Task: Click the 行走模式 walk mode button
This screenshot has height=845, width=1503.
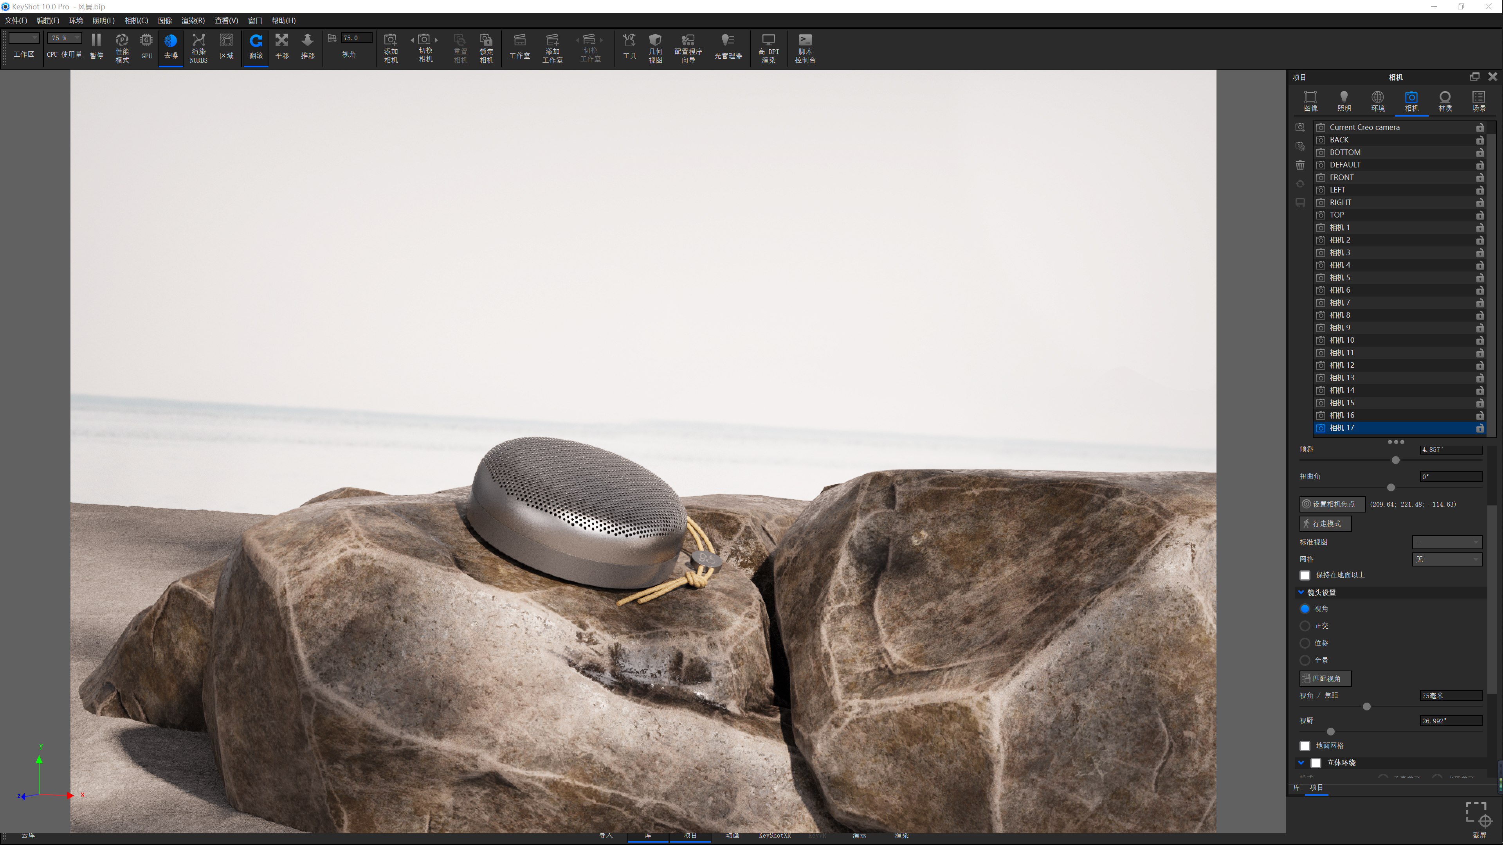Action: 1325,524
